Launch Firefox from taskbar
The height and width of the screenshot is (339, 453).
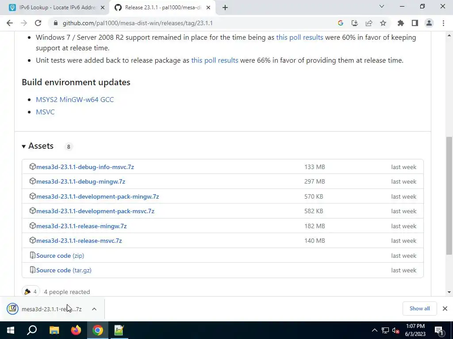76,330
